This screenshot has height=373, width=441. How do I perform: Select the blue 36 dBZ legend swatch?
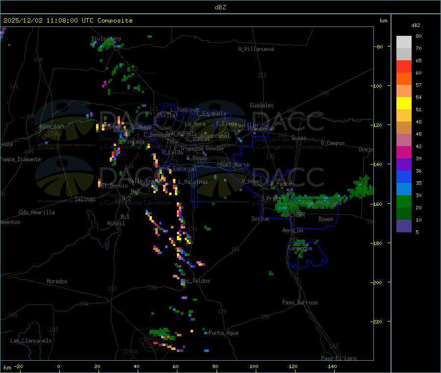pyautogui.click(x=404, y=176)
